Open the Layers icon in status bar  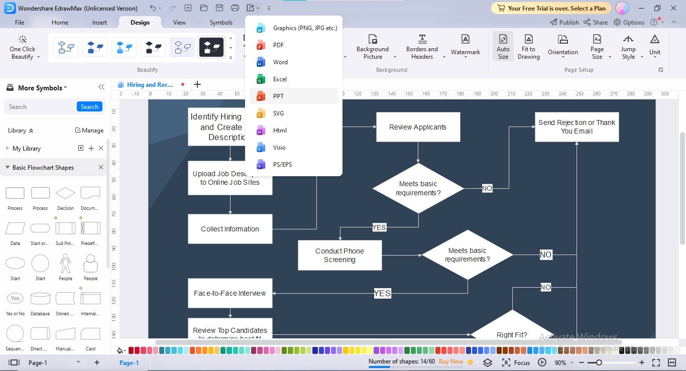pyautogui.click(x=487, y=362)
